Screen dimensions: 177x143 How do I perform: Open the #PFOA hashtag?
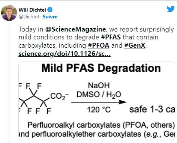(x=99, y=45)
